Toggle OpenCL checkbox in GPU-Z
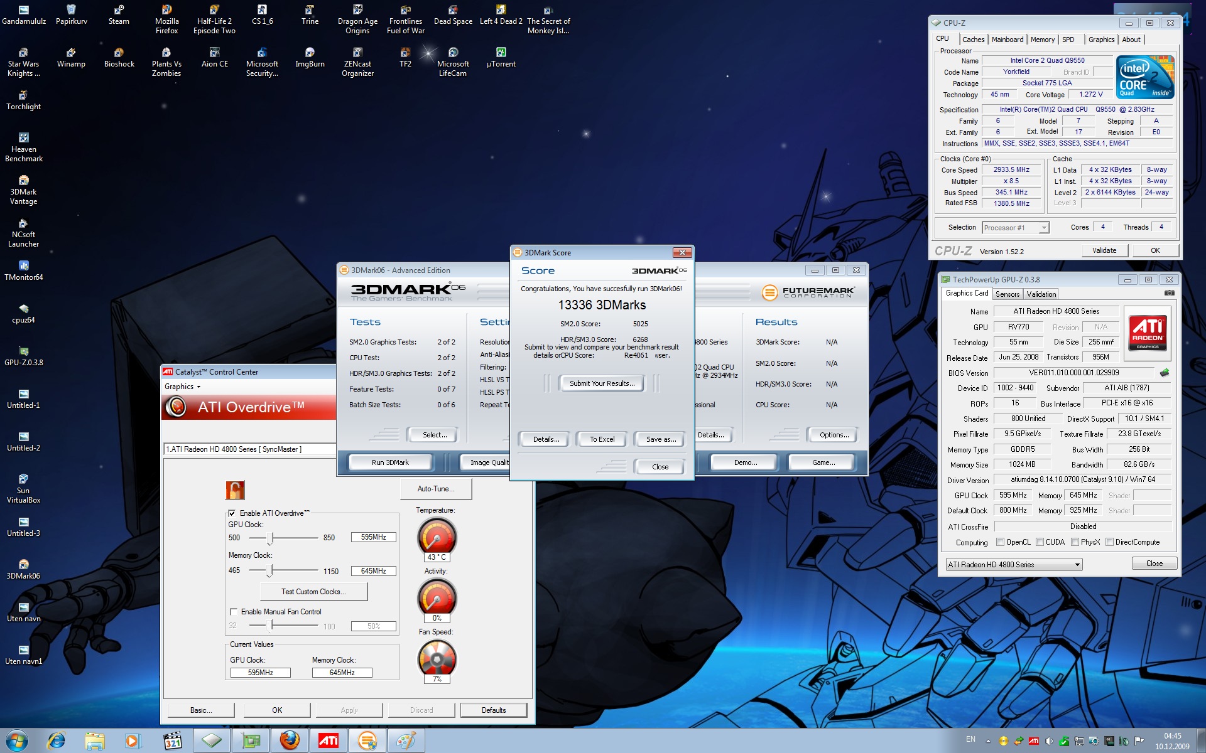The width and height of the screenshot is (1206, 753). point(1000,542)
